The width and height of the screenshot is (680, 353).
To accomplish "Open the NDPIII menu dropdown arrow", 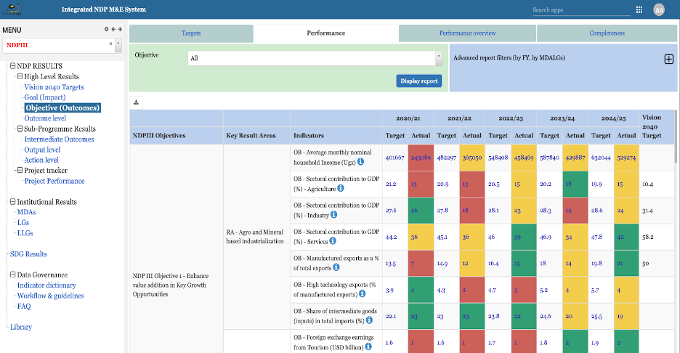I will coord(118,44).
